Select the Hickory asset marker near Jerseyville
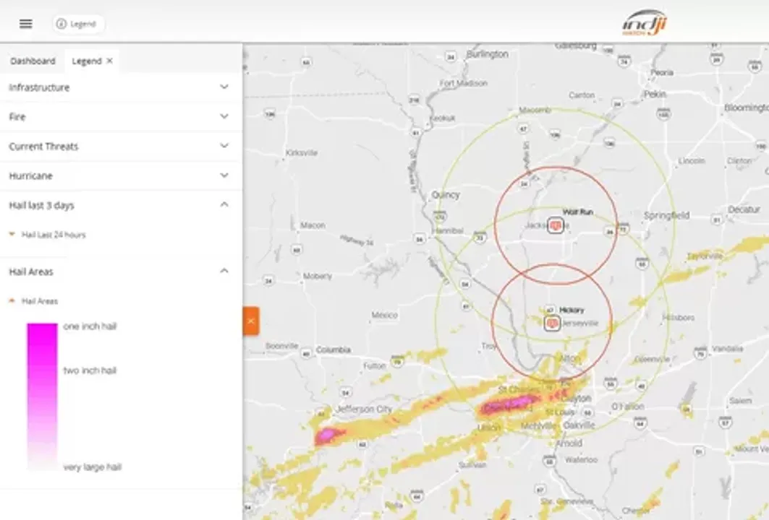 pos(552,323)
